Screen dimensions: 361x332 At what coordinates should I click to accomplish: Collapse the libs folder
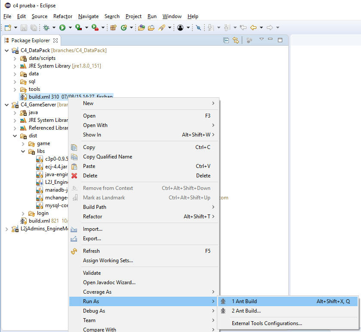click(x=23, y=152)
